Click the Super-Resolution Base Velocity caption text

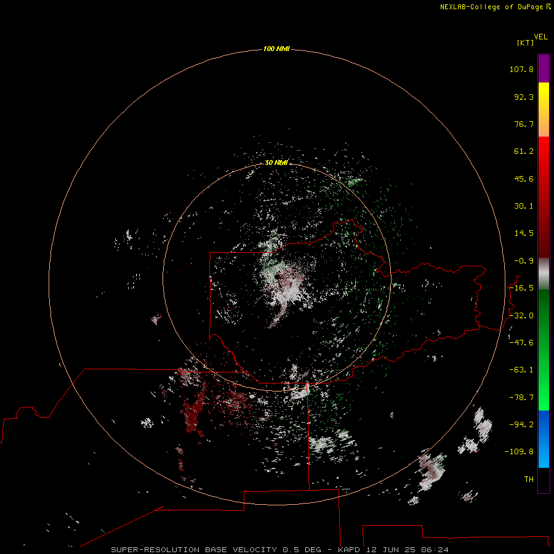click(x=280, y=550)
